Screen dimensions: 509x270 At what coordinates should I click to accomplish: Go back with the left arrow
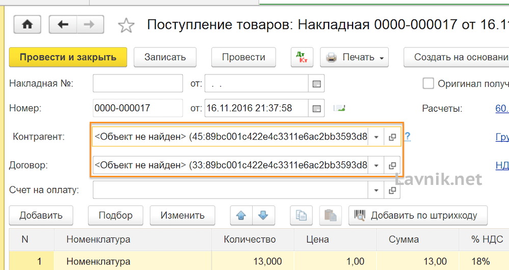63,24
